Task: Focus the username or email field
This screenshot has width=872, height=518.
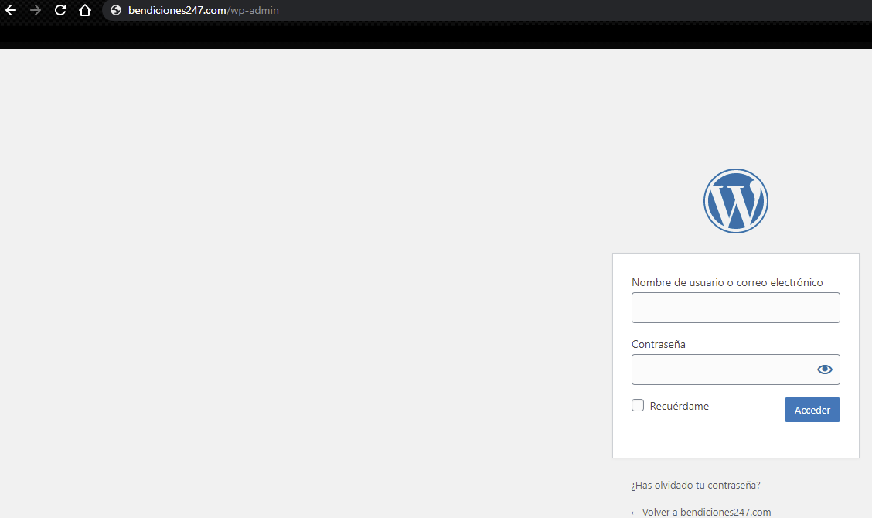Action: pyautogui.click(x=735, y=308)
